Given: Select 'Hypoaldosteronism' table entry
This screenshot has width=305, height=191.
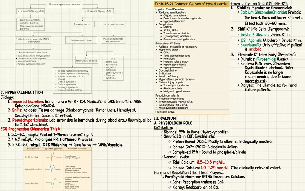Looking at the screenshot, I should pos(174,21).
